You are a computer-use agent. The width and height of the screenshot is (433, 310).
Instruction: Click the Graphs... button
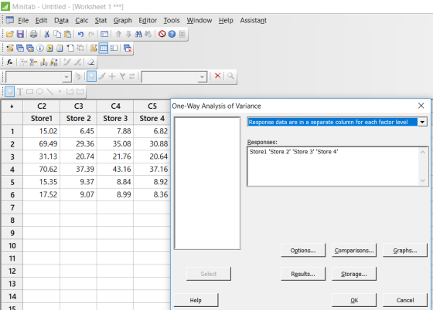pyautogui.click(x=405, y=251)
